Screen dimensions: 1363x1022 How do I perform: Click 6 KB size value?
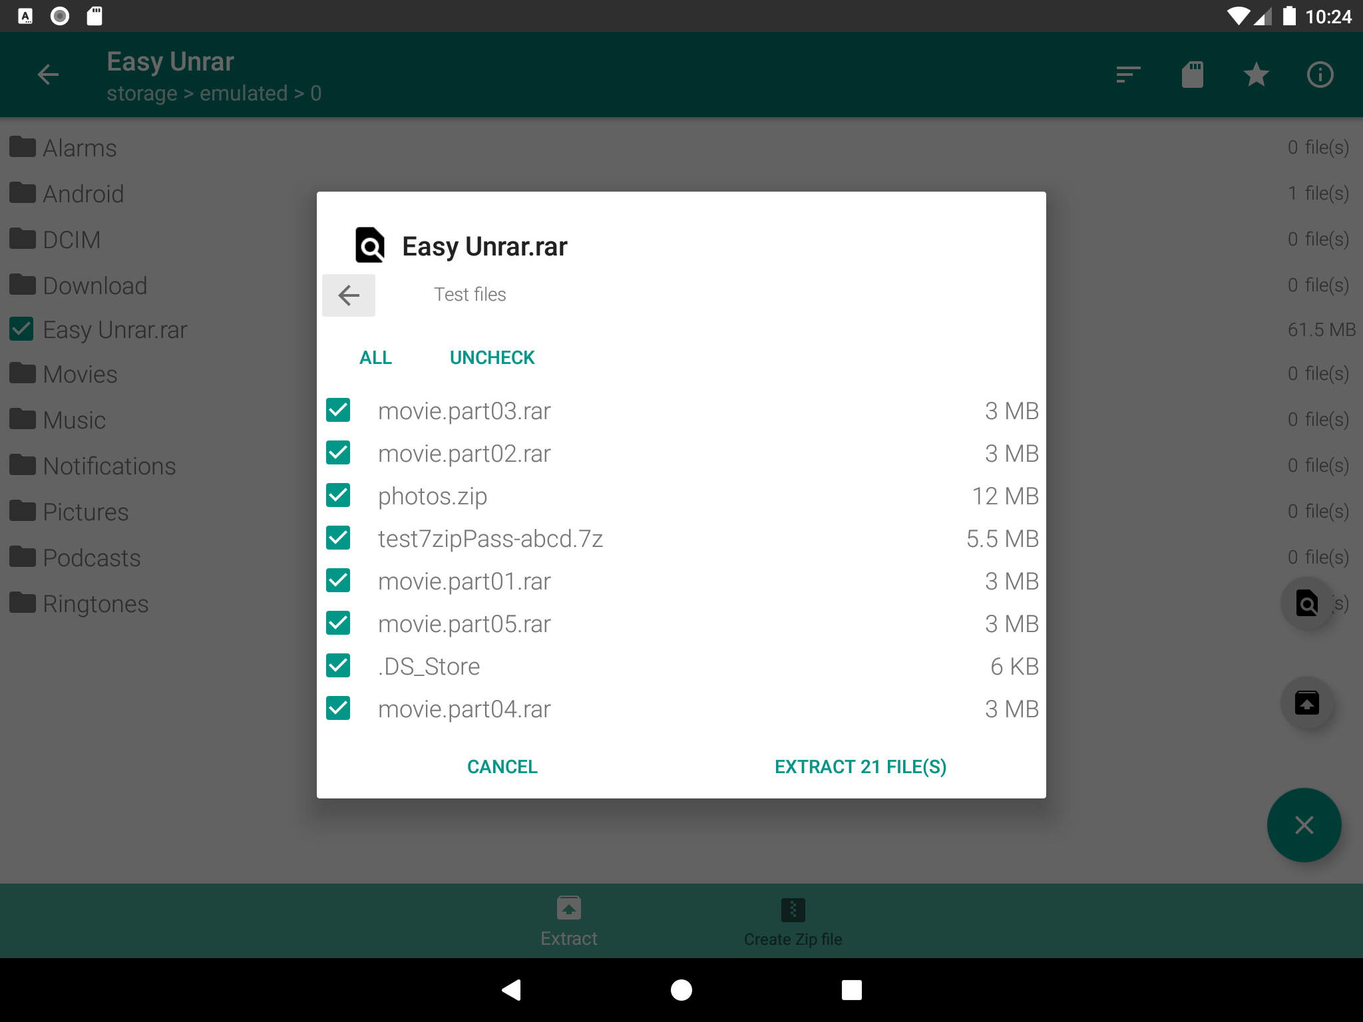click(x=1014, y=667)
